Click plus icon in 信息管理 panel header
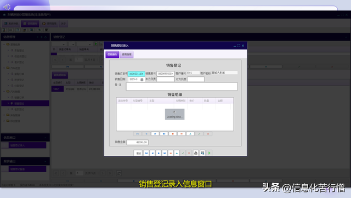The height and width of the screenshot is (198, 351). 42,37
